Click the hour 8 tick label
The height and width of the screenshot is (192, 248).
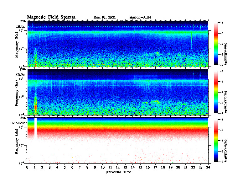click(87, 167)
